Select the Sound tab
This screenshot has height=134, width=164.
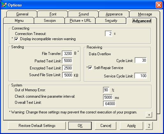83,14
